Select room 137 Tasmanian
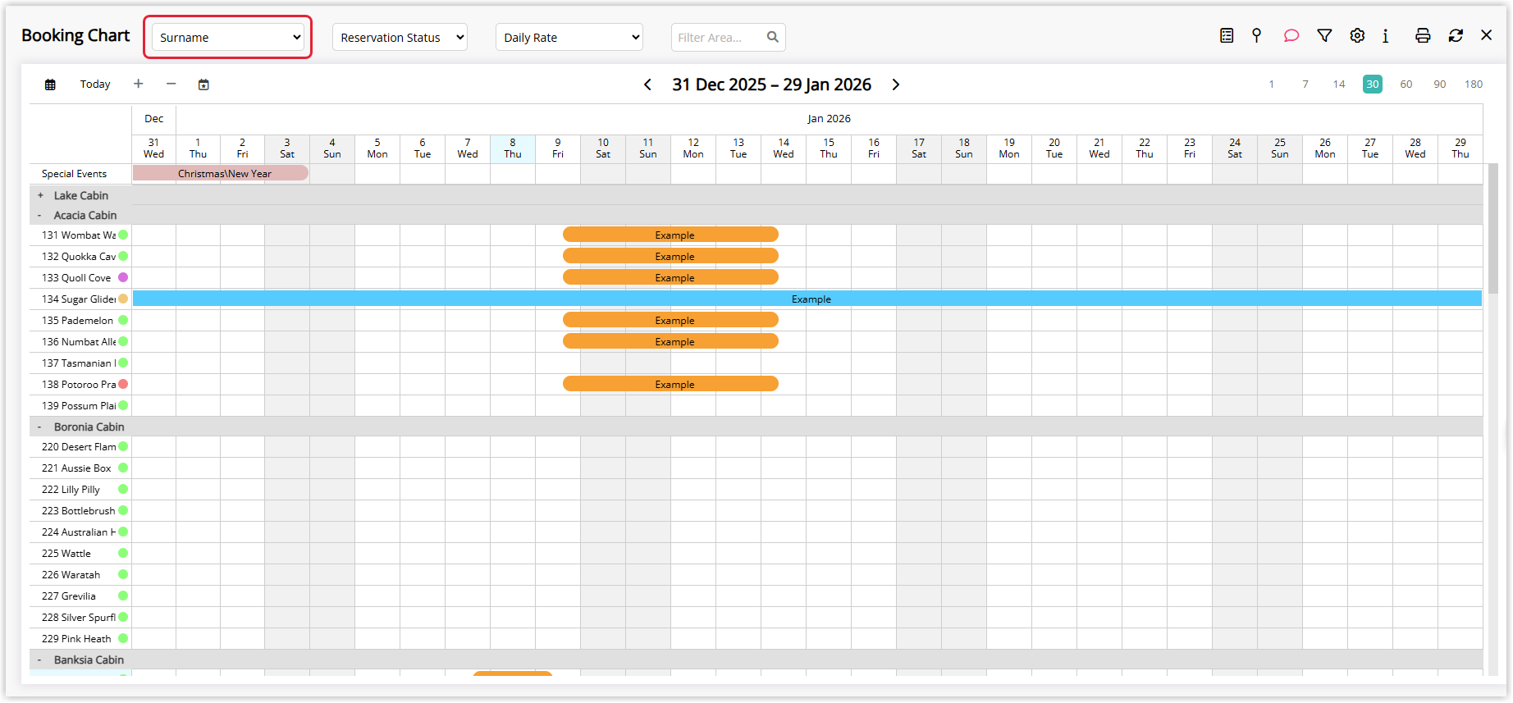The height and width of the screenshot is (703, 1513). [79, 363]
